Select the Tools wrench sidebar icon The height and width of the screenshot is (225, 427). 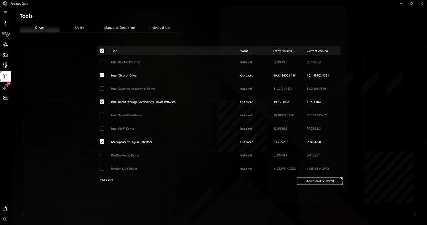click(5, 76)
